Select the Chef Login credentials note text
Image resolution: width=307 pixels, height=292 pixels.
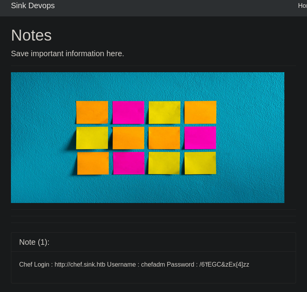(x=134, y=265)
